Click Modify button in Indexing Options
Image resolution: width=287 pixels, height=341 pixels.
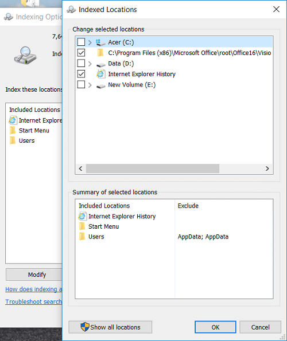click(x=34, y=275)
